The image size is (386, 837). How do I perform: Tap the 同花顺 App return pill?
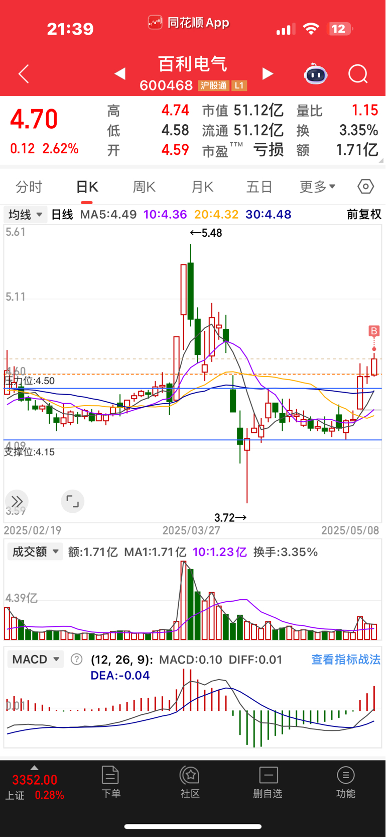pyautogui.click(x=189, y=23)
